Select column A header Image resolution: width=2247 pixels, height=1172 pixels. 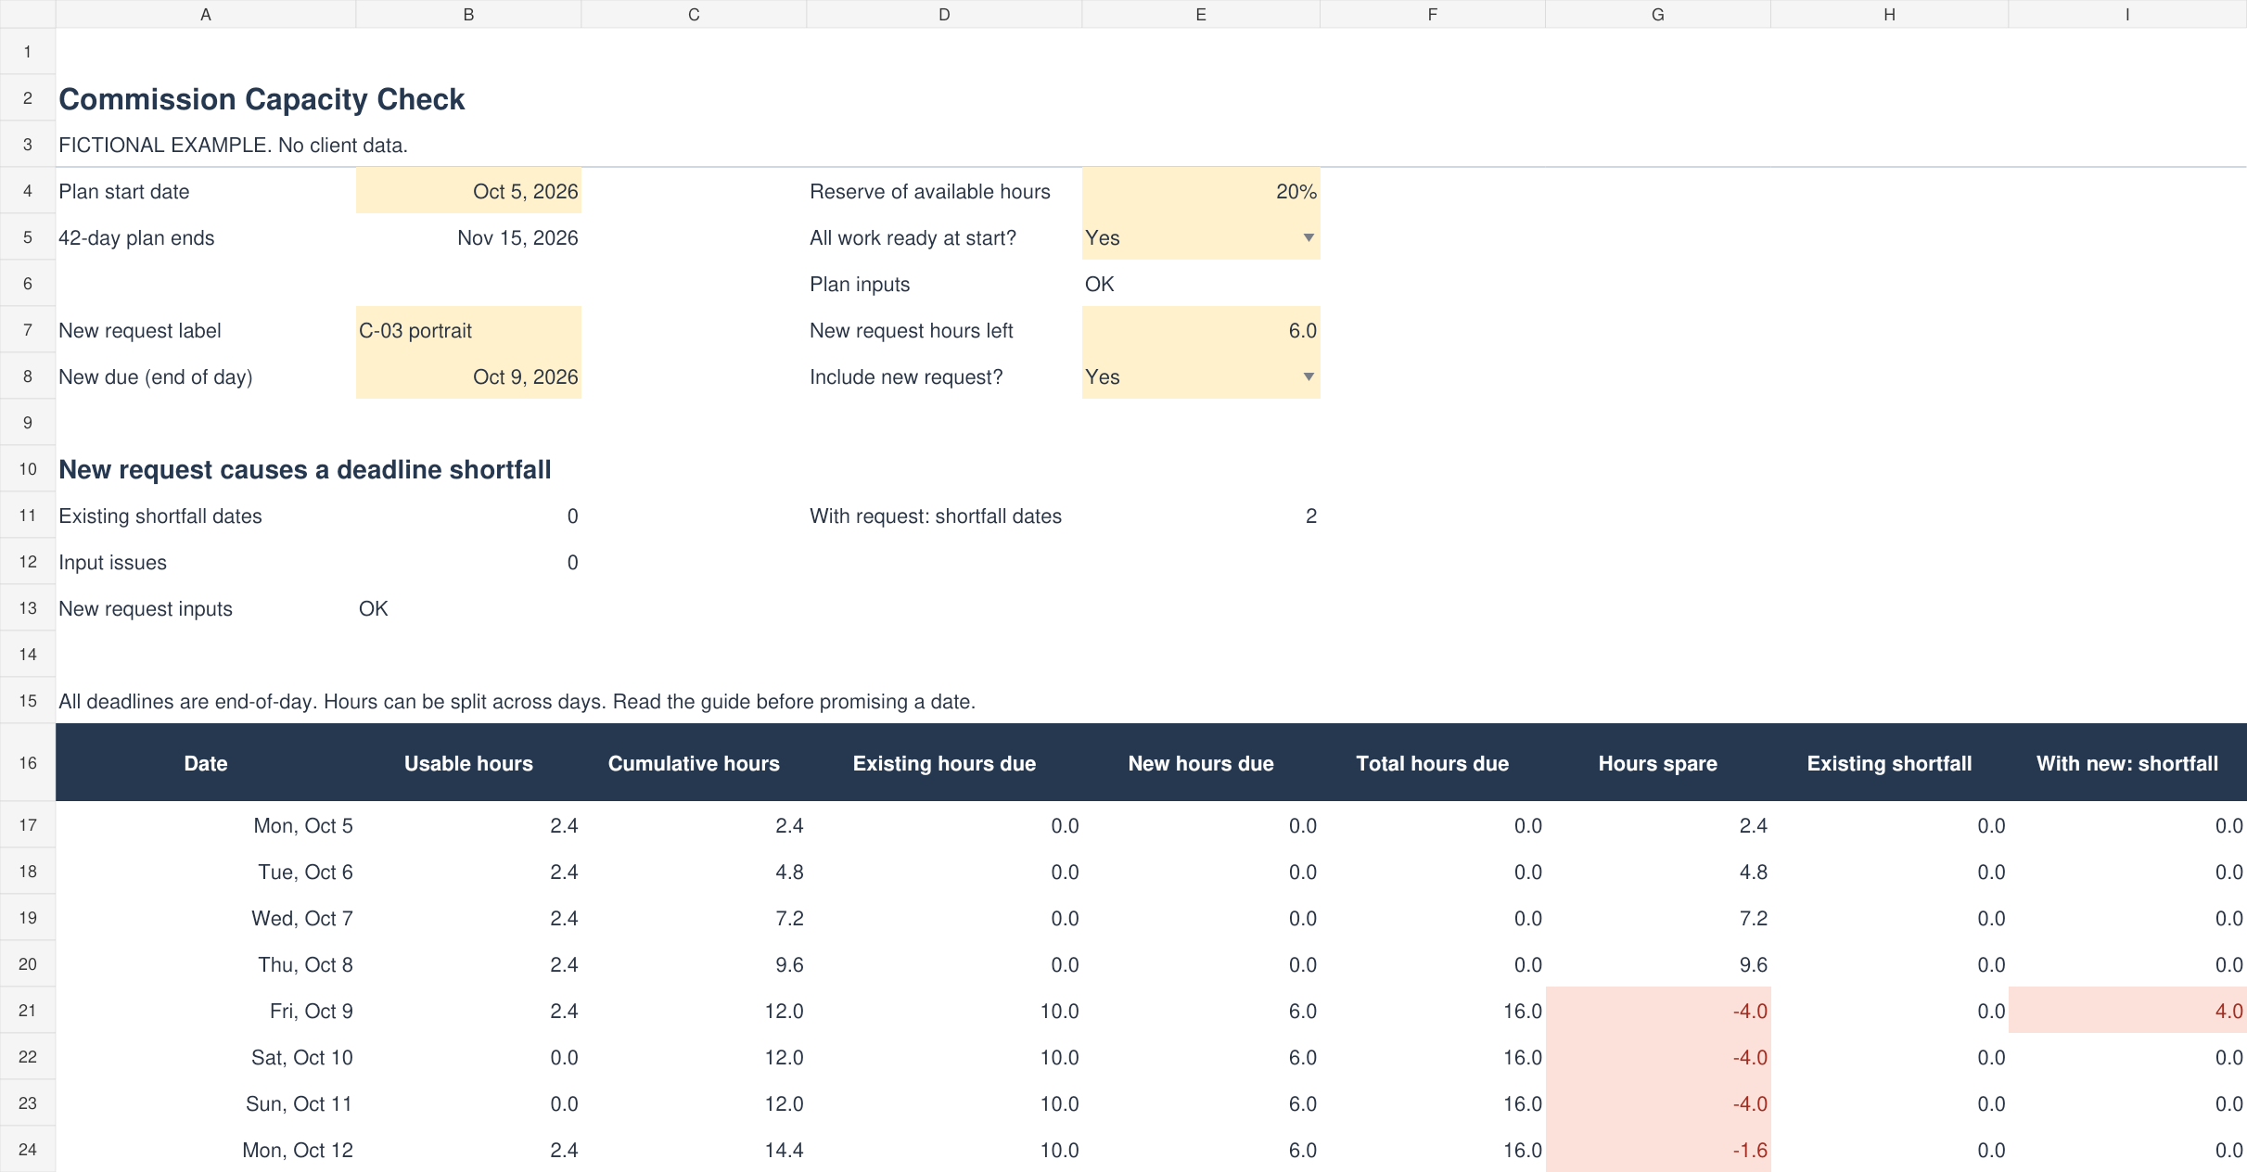206,14
